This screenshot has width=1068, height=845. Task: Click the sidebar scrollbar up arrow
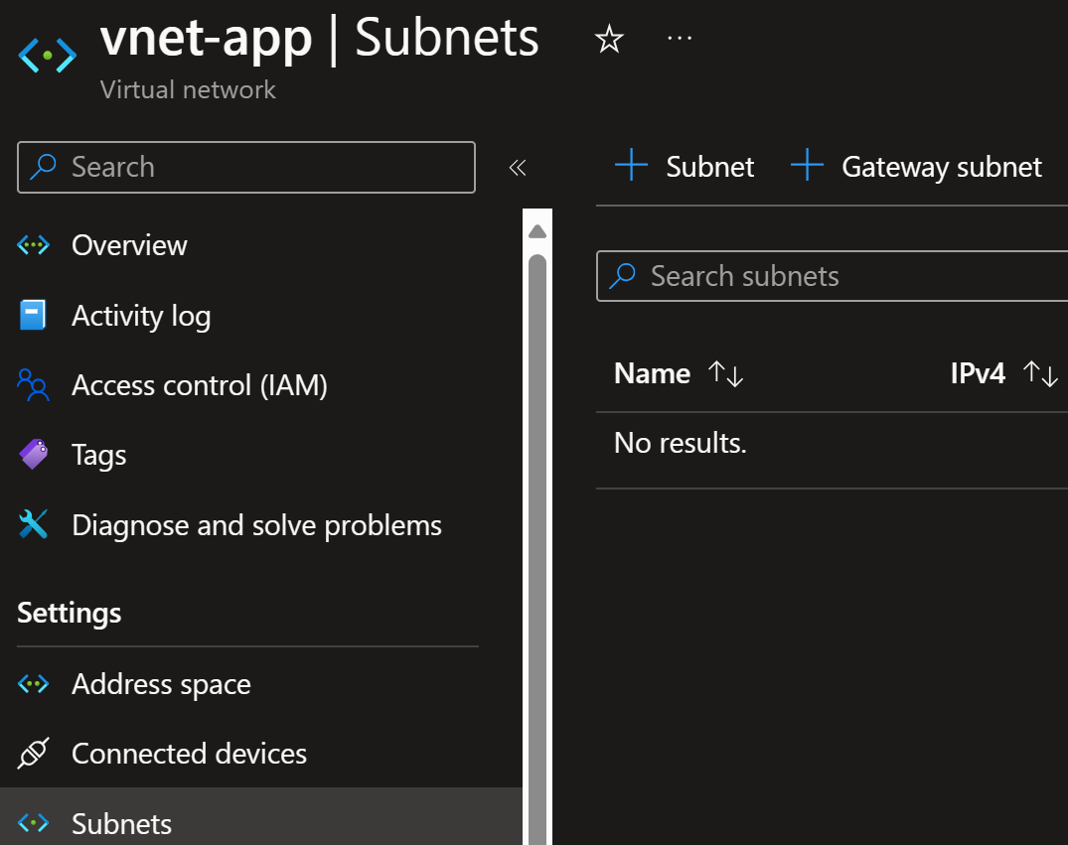pos(537,232)
